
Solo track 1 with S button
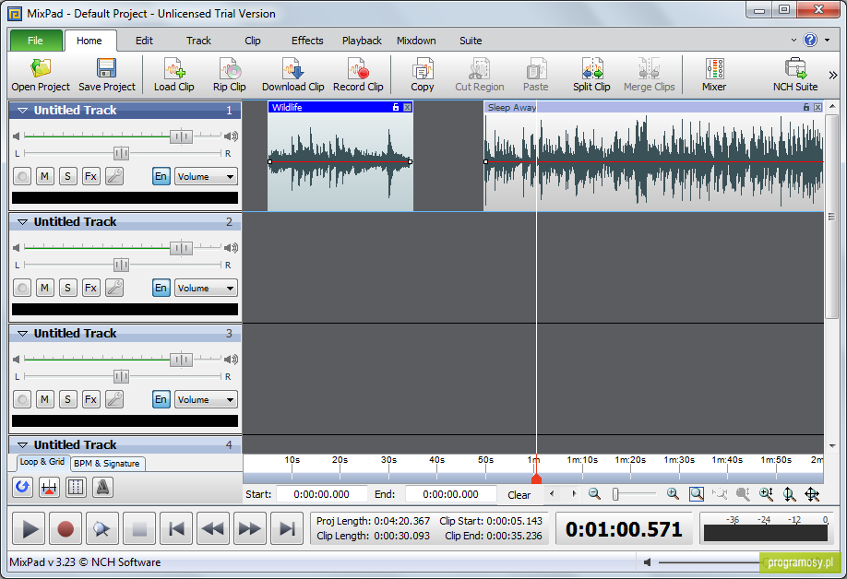[67, 176]
